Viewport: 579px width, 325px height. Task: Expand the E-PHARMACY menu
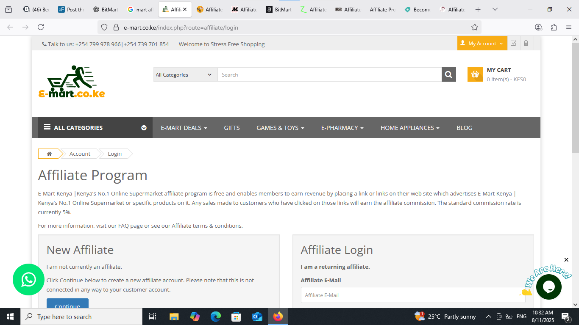(x=342, y=127)
